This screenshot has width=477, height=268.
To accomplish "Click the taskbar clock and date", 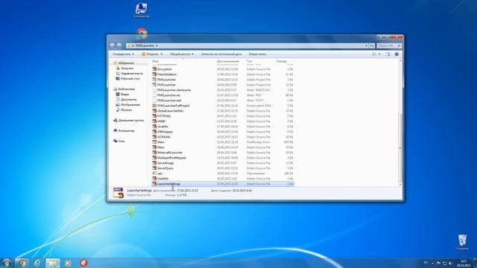I will coord(464,263).
